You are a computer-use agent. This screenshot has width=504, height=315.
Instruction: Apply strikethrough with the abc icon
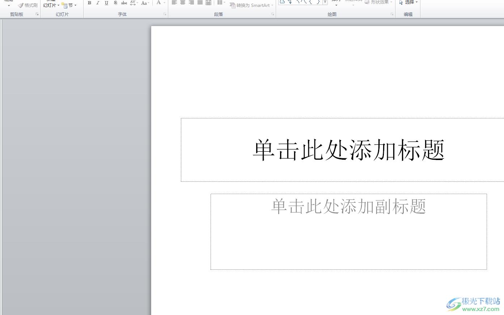click(124, 3)
